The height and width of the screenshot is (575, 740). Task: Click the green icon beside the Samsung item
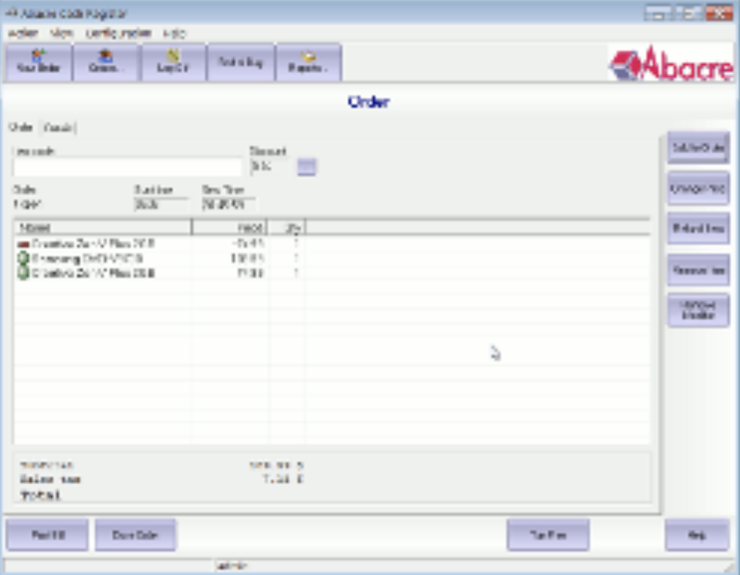(23, 258)
